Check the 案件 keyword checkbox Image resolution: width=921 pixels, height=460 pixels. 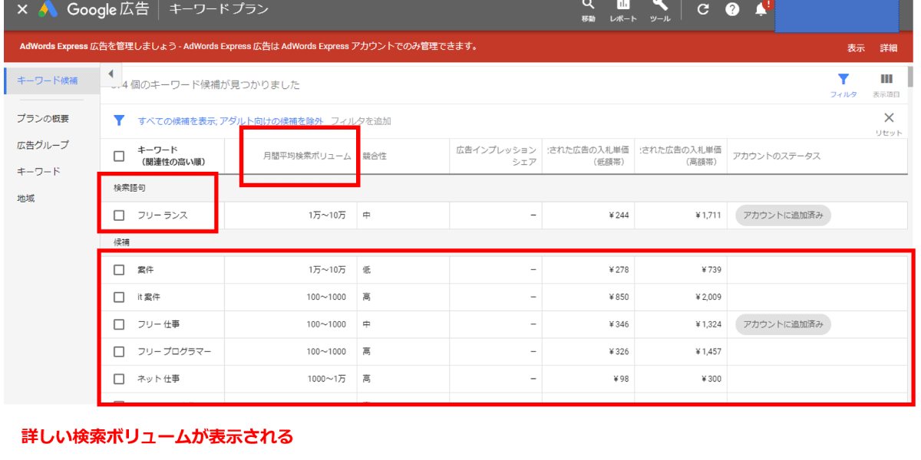[x=119, y=270]
